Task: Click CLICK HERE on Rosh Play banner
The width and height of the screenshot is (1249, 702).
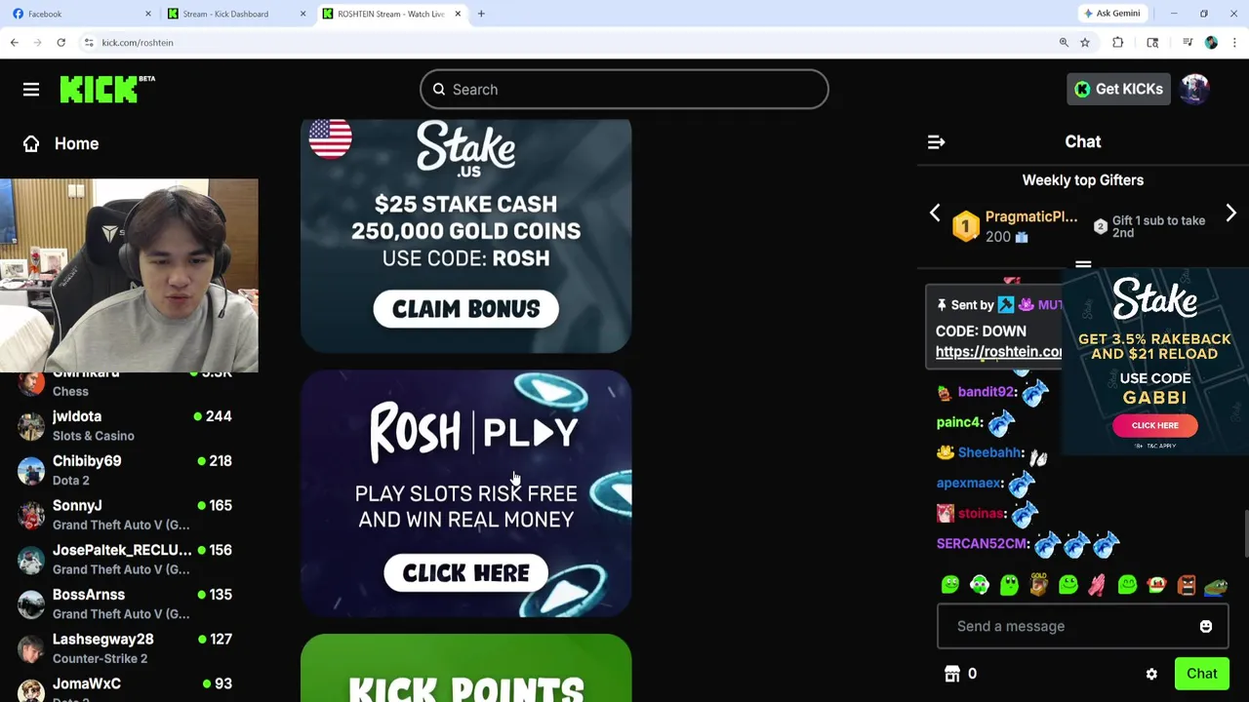Action: 465,573
